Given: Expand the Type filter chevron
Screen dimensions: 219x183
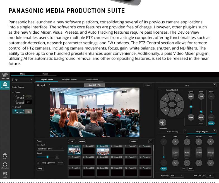Looking at the screenshot, I should [x=31, y=80].
